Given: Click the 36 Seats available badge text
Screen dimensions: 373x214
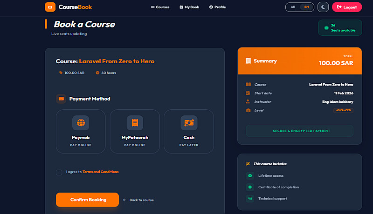Looking at the screenshot, I should click(x=343, y=28).
